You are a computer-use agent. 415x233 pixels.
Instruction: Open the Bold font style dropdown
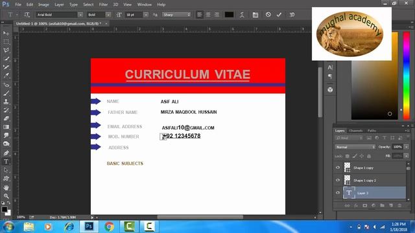[x=108, y=15]
